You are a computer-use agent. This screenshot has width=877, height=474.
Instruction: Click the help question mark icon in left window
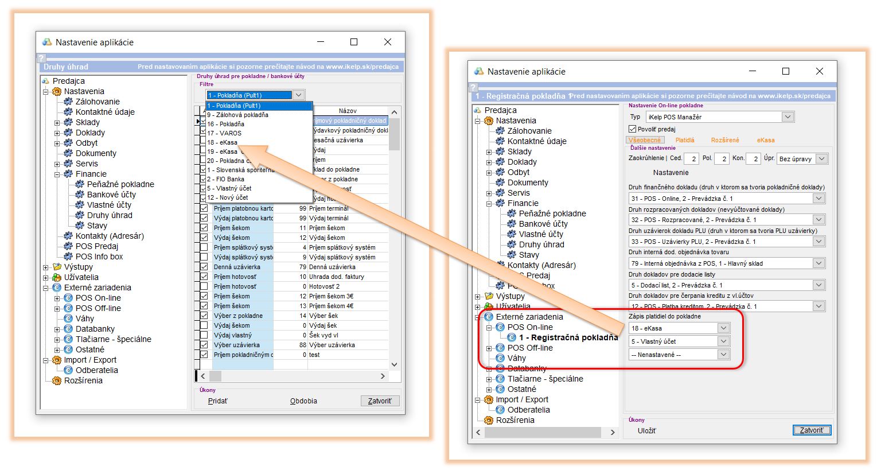coord(41,58)
